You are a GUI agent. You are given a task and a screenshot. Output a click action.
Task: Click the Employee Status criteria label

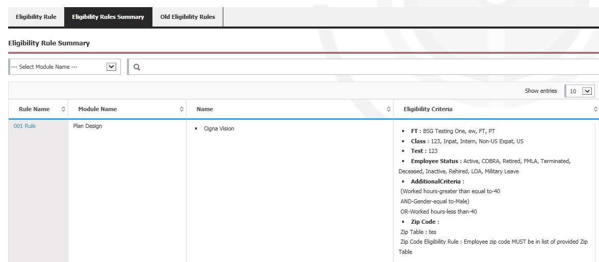pyautogui.click(x=436, y=161)
